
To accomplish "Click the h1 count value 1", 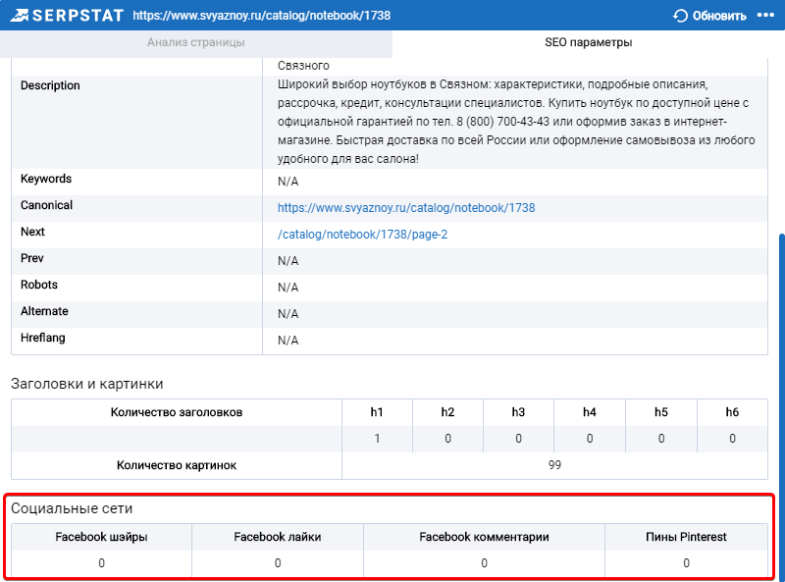I will (377, 440).
